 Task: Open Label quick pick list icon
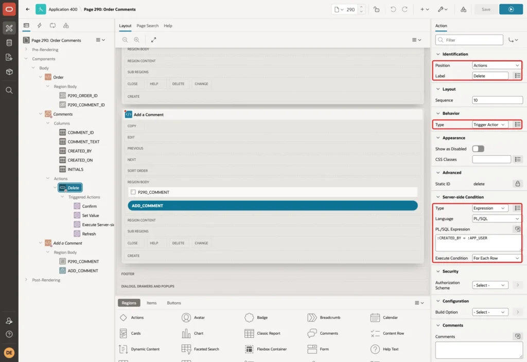pyautogui.click(x=518, y=76)
